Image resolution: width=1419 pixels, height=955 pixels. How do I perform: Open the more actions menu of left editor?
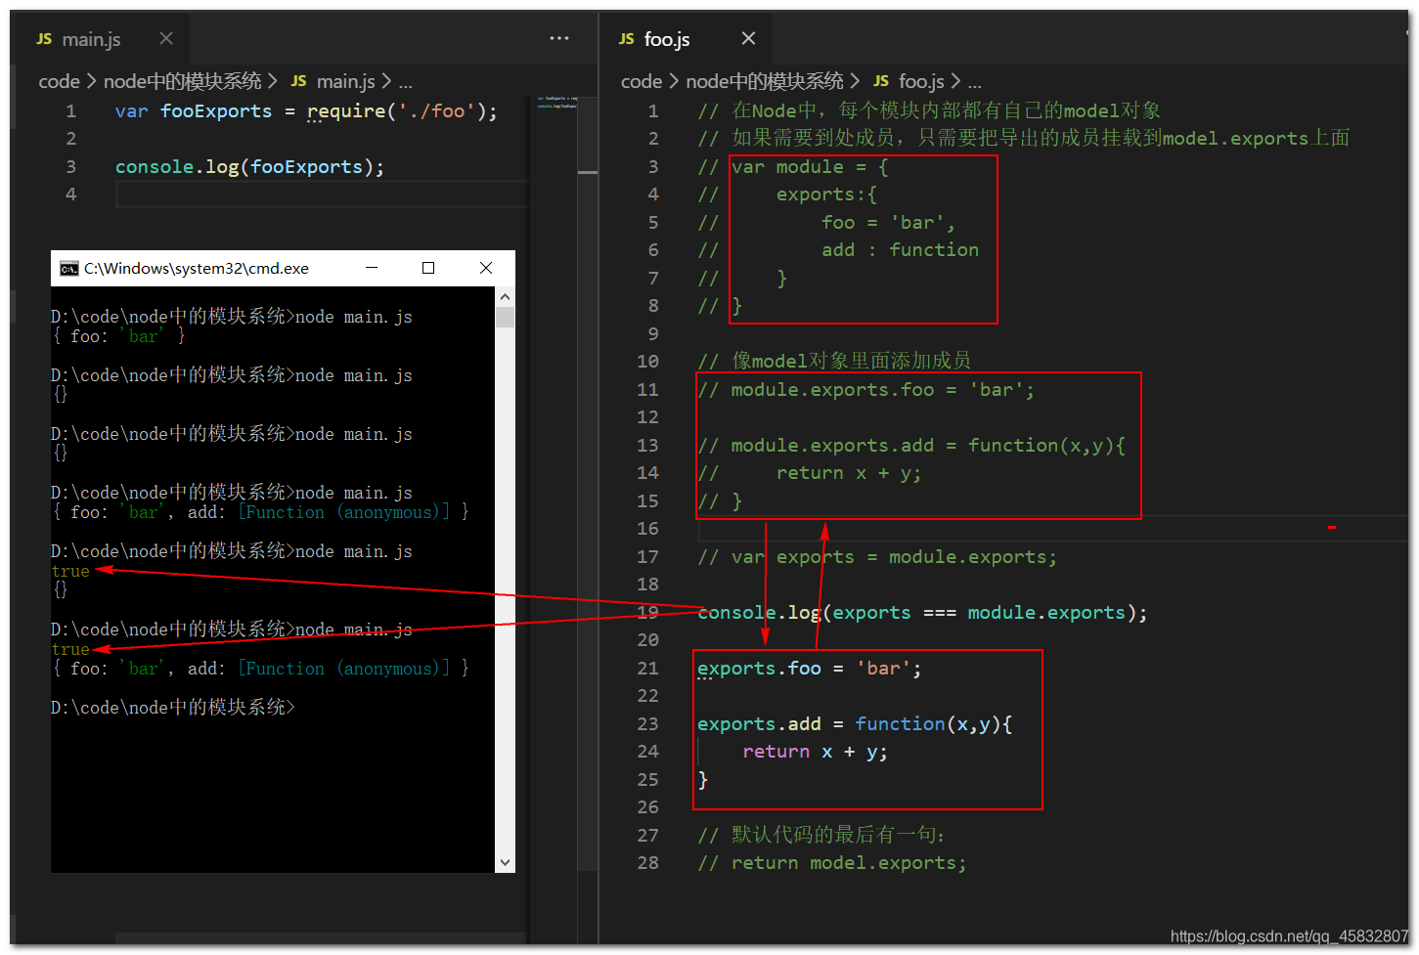(x=559, y=38)
